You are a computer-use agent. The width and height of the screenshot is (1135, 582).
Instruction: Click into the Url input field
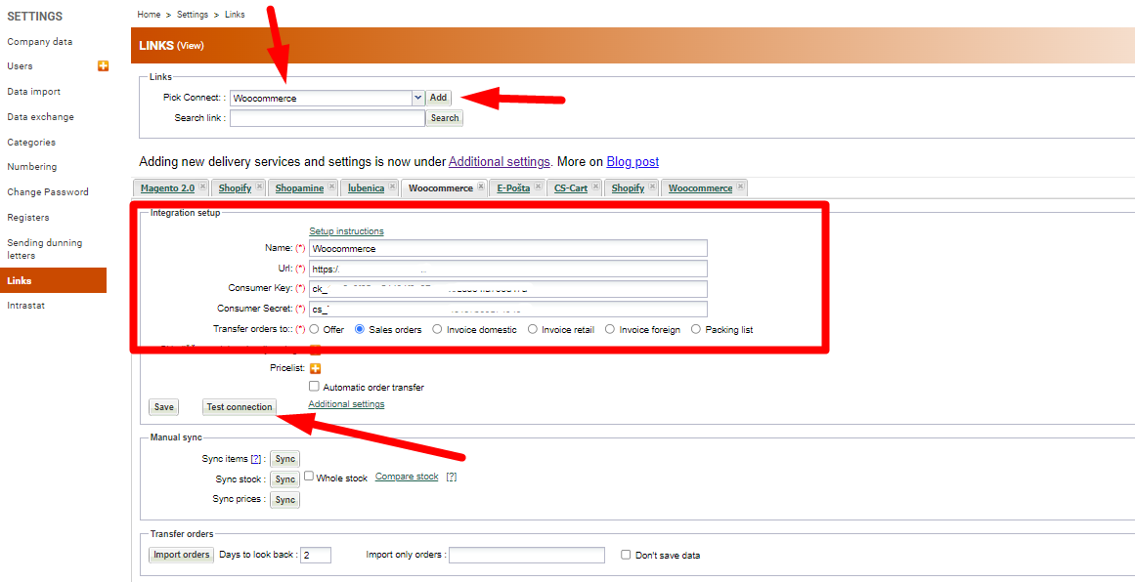pyautogui.click(x=508, y=269)
